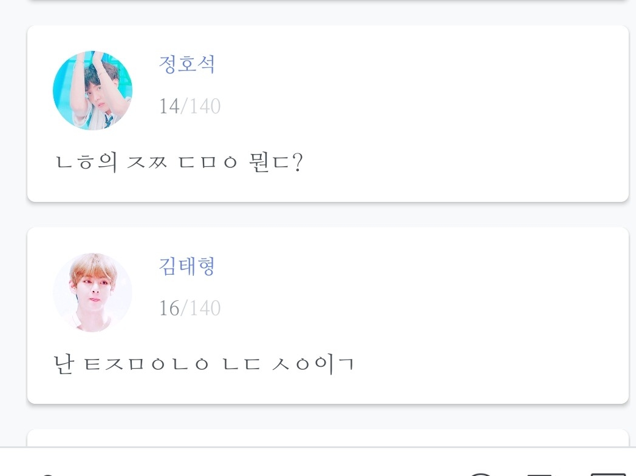Click the 14/140 character counter
Image resolution: width=636 pixels, height=476 pixels.
click(x=190, y=107)
